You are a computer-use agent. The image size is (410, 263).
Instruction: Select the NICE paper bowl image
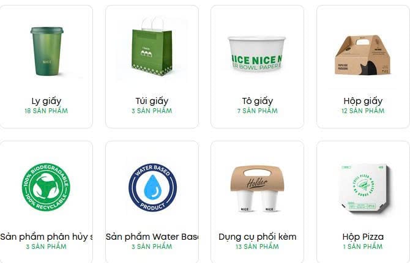click(257, 54)
